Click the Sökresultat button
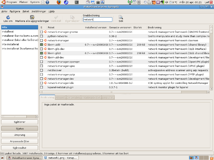Screen dimensions: 214x160 tap(20, 148)
